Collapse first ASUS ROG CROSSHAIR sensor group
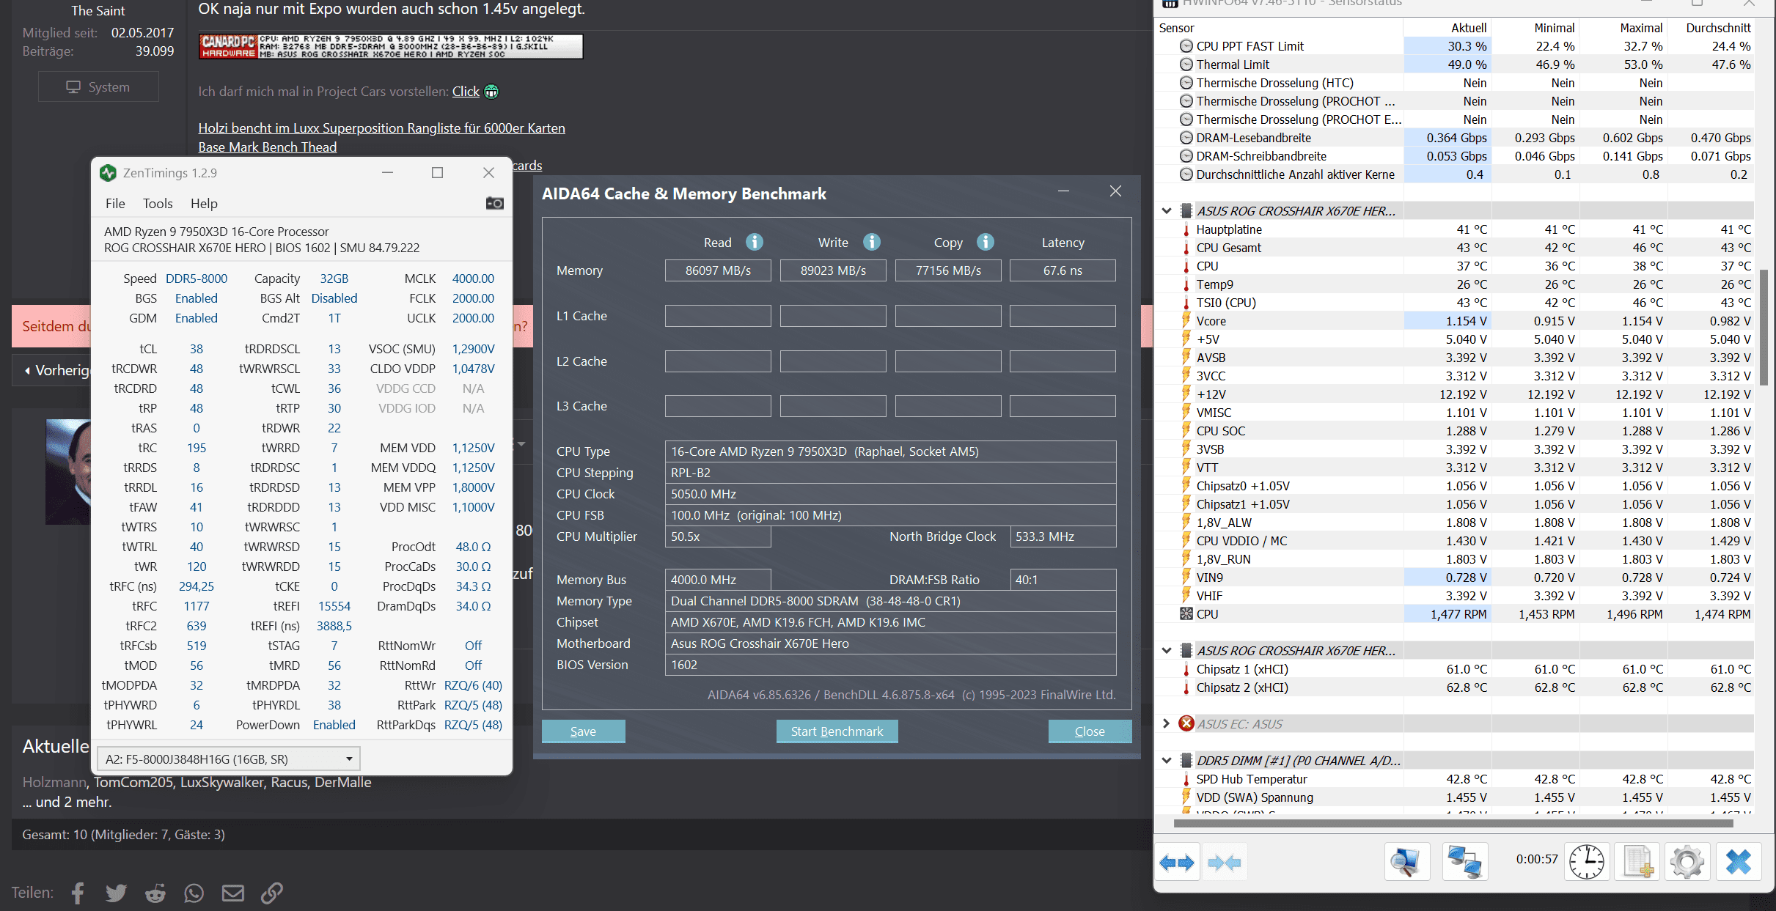This screenshot has height=911, width=1776. tap(1167, 211)
